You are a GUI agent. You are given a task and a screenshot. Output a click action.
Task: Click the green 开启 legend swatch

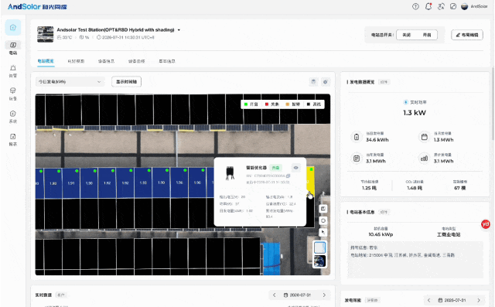(246, 104)
